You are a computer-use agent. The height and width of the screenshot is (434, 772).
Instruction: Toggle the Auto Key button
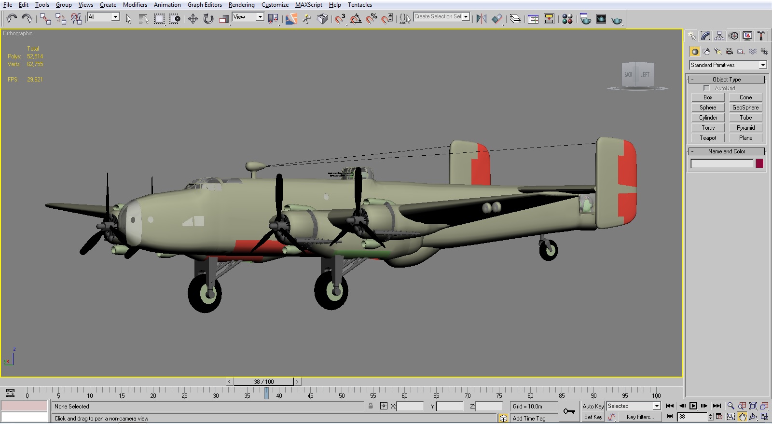click(593, 407)
